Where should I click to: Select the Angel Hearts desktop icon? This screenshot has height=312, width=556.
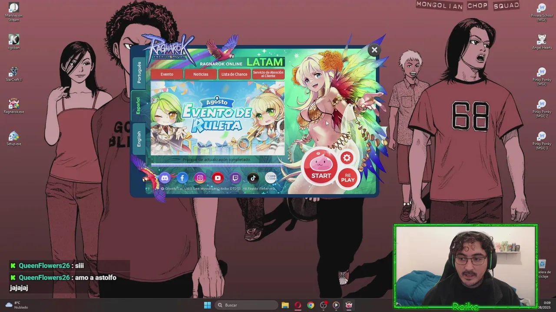click(542, 42)
